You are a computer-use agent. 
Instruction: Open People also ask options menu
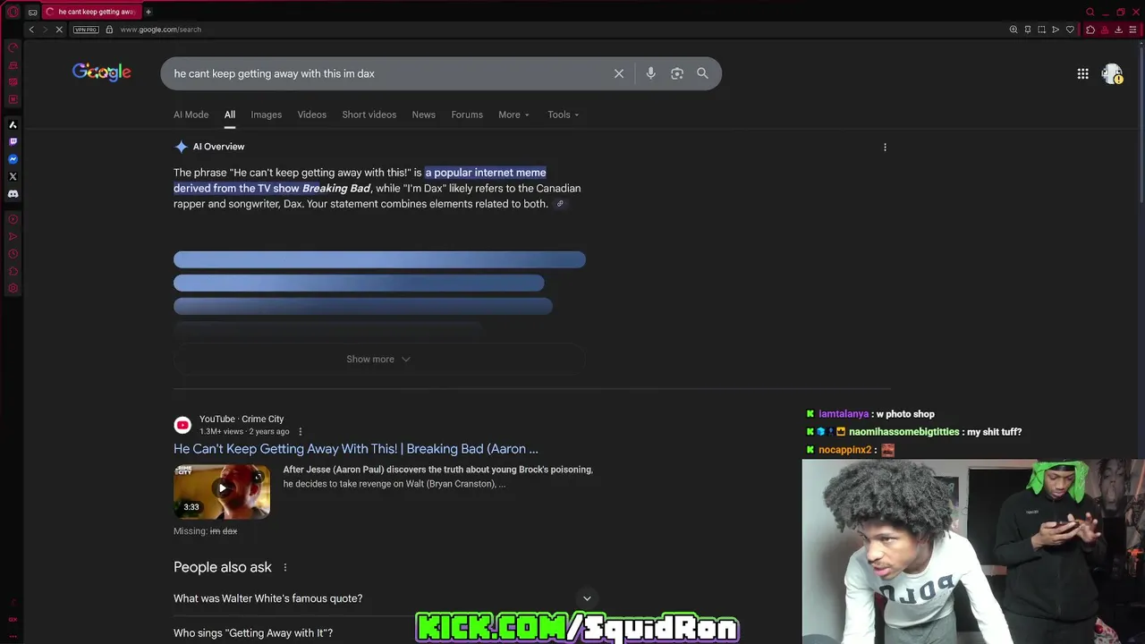[x=285, y=567]
